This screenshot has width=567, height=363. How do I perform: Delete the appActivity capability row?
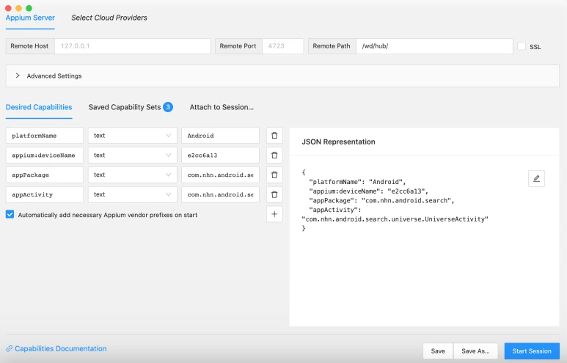(x=274, y=194)
